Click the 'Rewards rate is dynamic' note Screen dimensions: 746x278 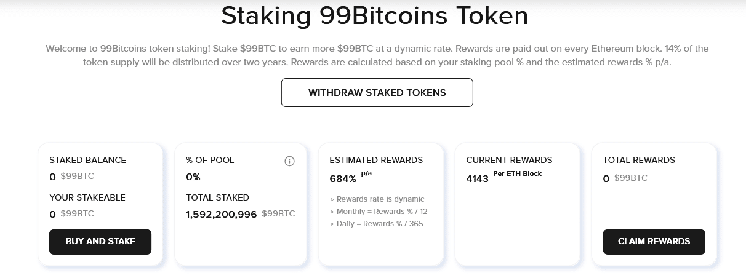[377, 199]
